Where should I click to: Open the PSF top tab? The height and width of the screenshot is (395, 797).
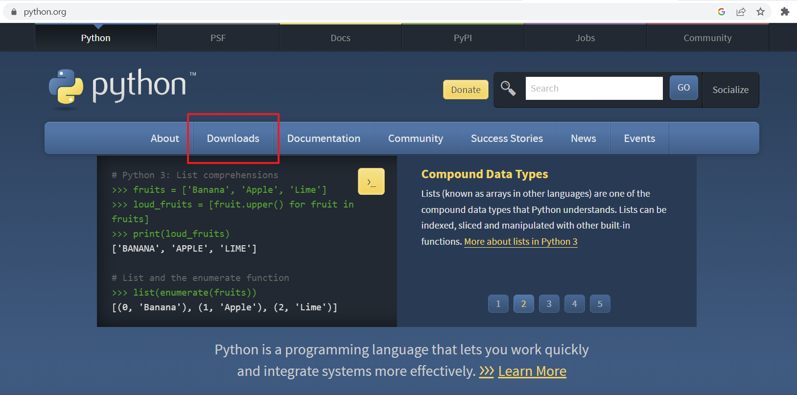[x=218, y=38]
